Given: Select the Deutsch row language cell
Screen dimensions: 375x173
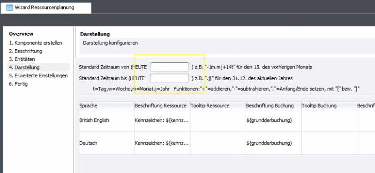Looking at the screenshot, I should 107,143.
